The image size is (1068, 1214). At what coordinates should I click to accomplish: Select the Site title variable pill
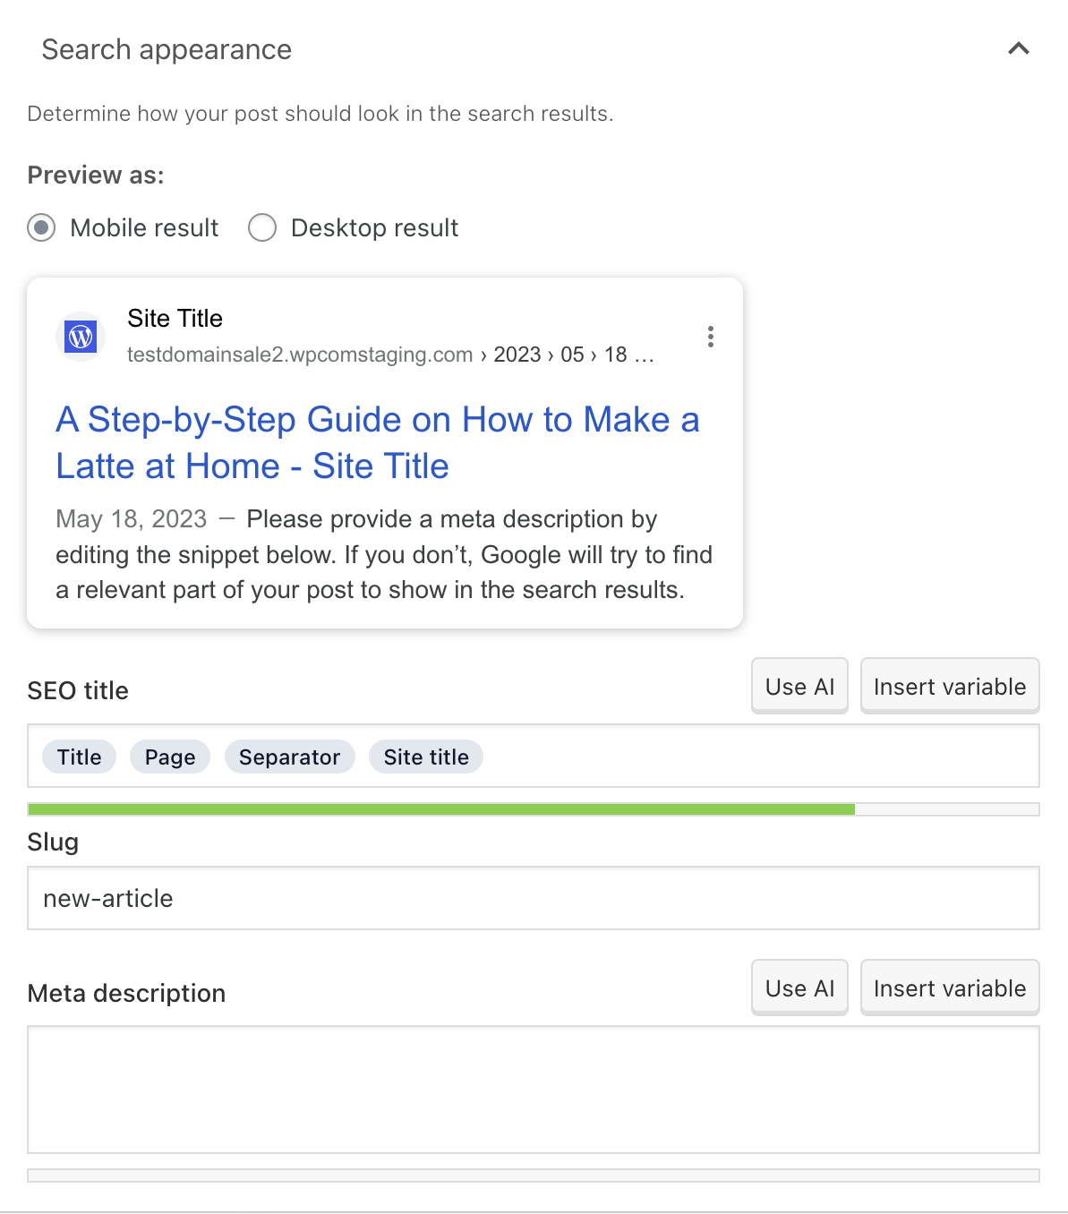coord(425,757)
